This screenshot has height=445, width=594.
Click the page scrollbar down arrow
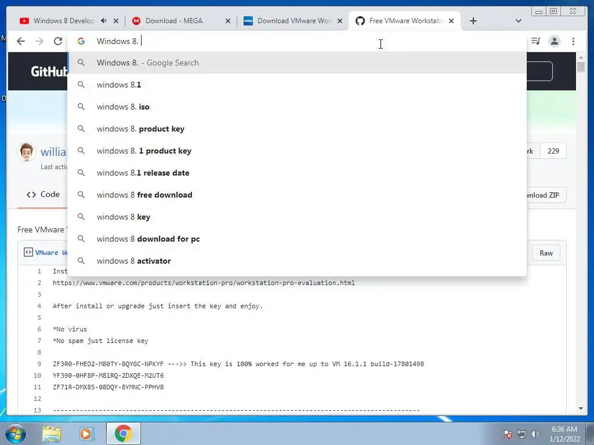[x=581, y=408]
